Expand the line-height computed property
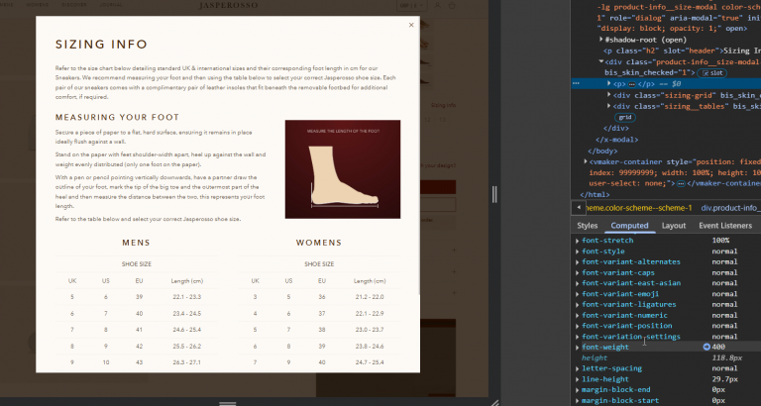The height and width of the screenshot is (406, 761). tap(577, 379)
